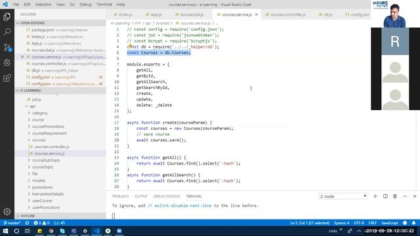Expand the models folder

coord(39,180)
